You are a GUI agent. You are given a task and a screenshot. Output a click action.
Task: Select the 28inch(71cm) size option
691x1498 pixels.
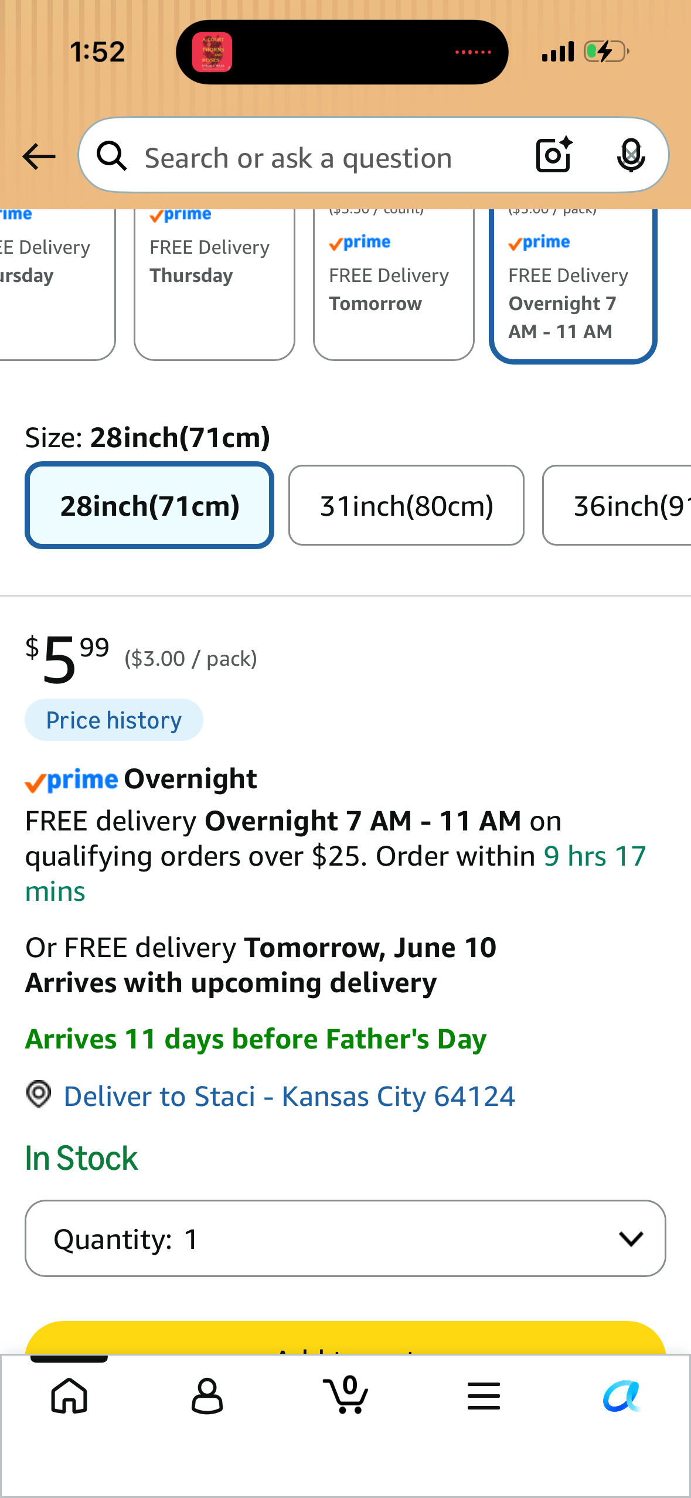149,505
